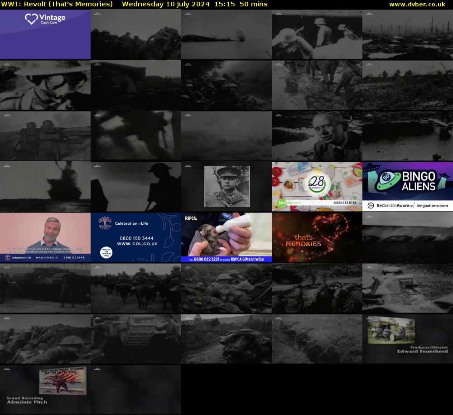The width and height of the screenshot is (453, 415).
Task: Select the officer portrait photo thumbnail
Action: [x=226, y=187]
